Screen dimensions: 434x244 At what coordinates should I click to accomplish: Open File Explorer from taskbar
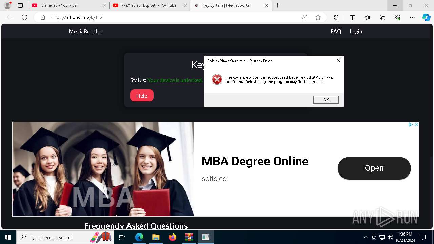tap(156, 237)
